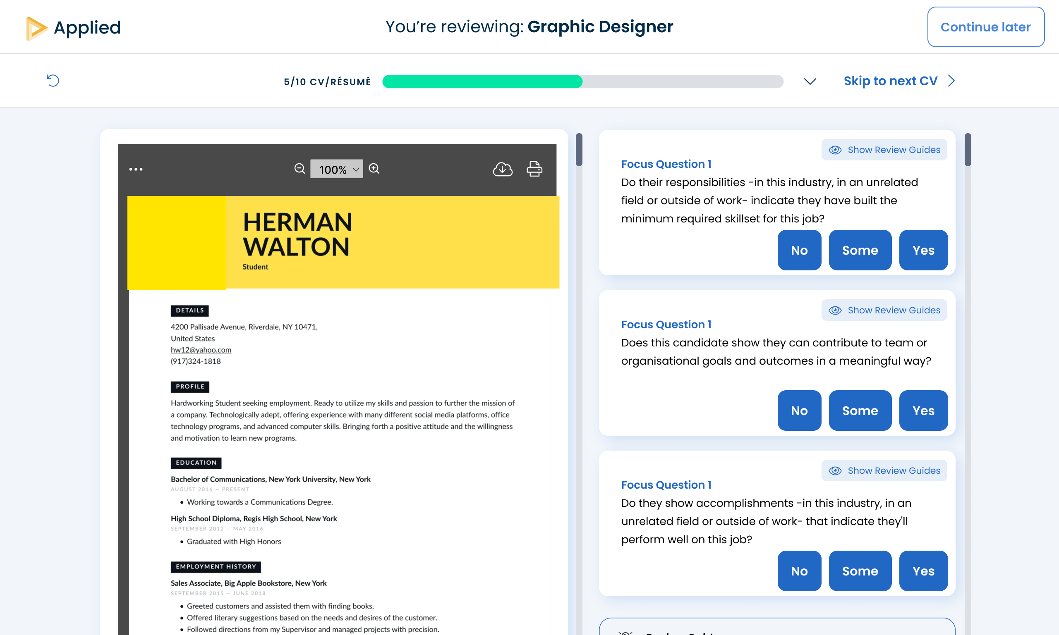Screen dimensions: 1059x635
Task: Answer Some for the minimum skillset question
Action: coord(860,250)
